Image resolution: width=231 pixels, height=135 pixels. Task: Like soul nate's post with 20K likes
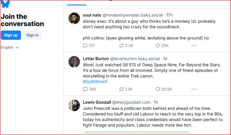tap(162, 45)
